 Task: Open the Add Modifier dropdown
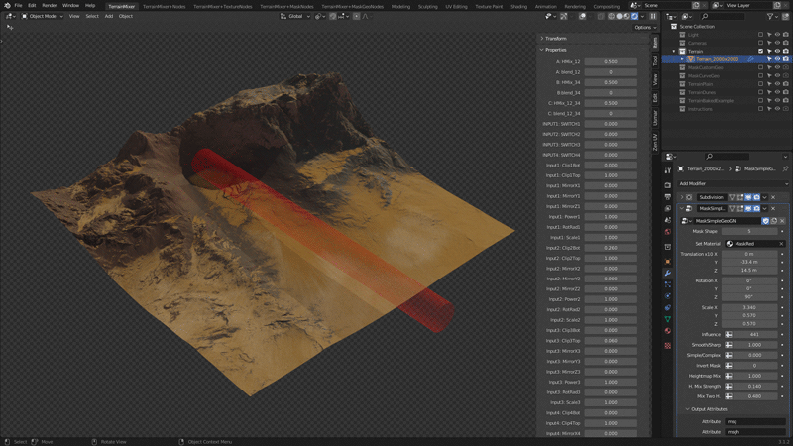[733, 184]
